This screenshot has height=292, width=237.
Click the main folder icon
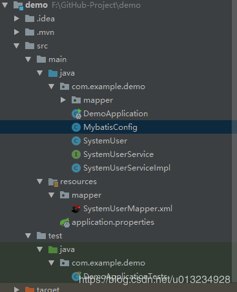pyautogui.click(x=41, y=59)
